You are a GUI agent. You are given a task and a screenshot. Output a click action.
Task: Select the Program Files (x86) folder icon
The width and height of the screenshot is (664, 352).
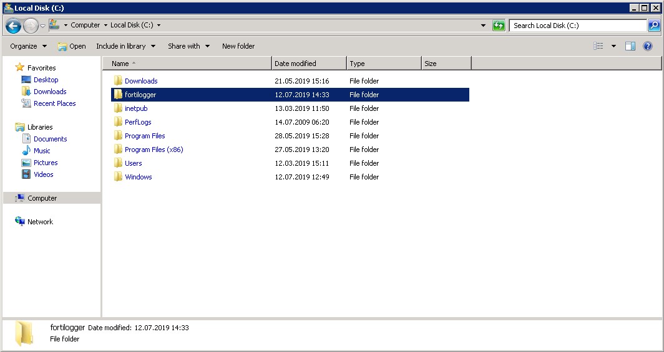tap(118, 150)
